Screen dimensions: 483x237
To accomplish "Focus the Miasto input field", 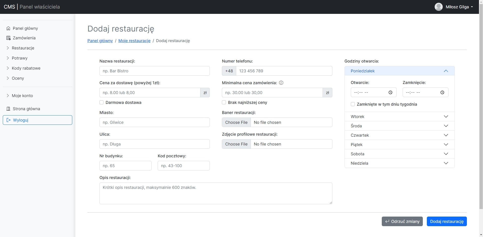I will (x=155, y=122).
